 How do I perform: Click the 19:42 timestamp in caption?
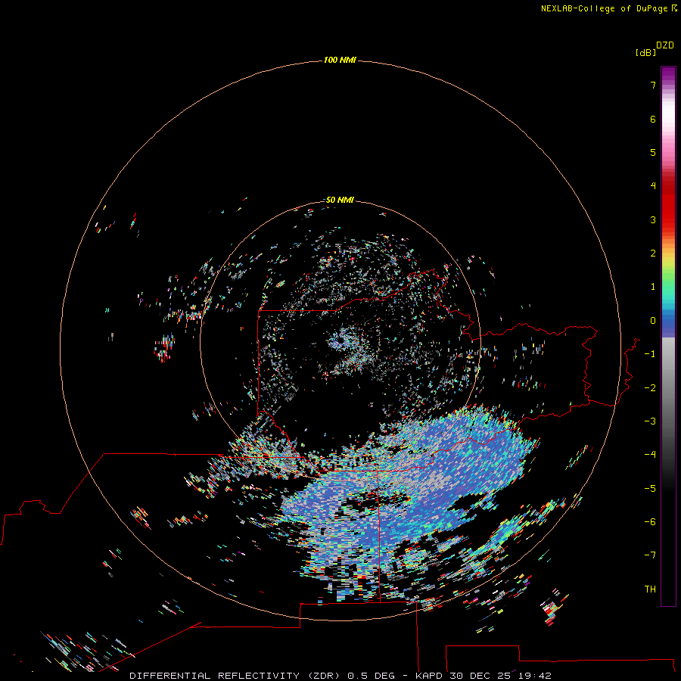(x=535, y=676)
